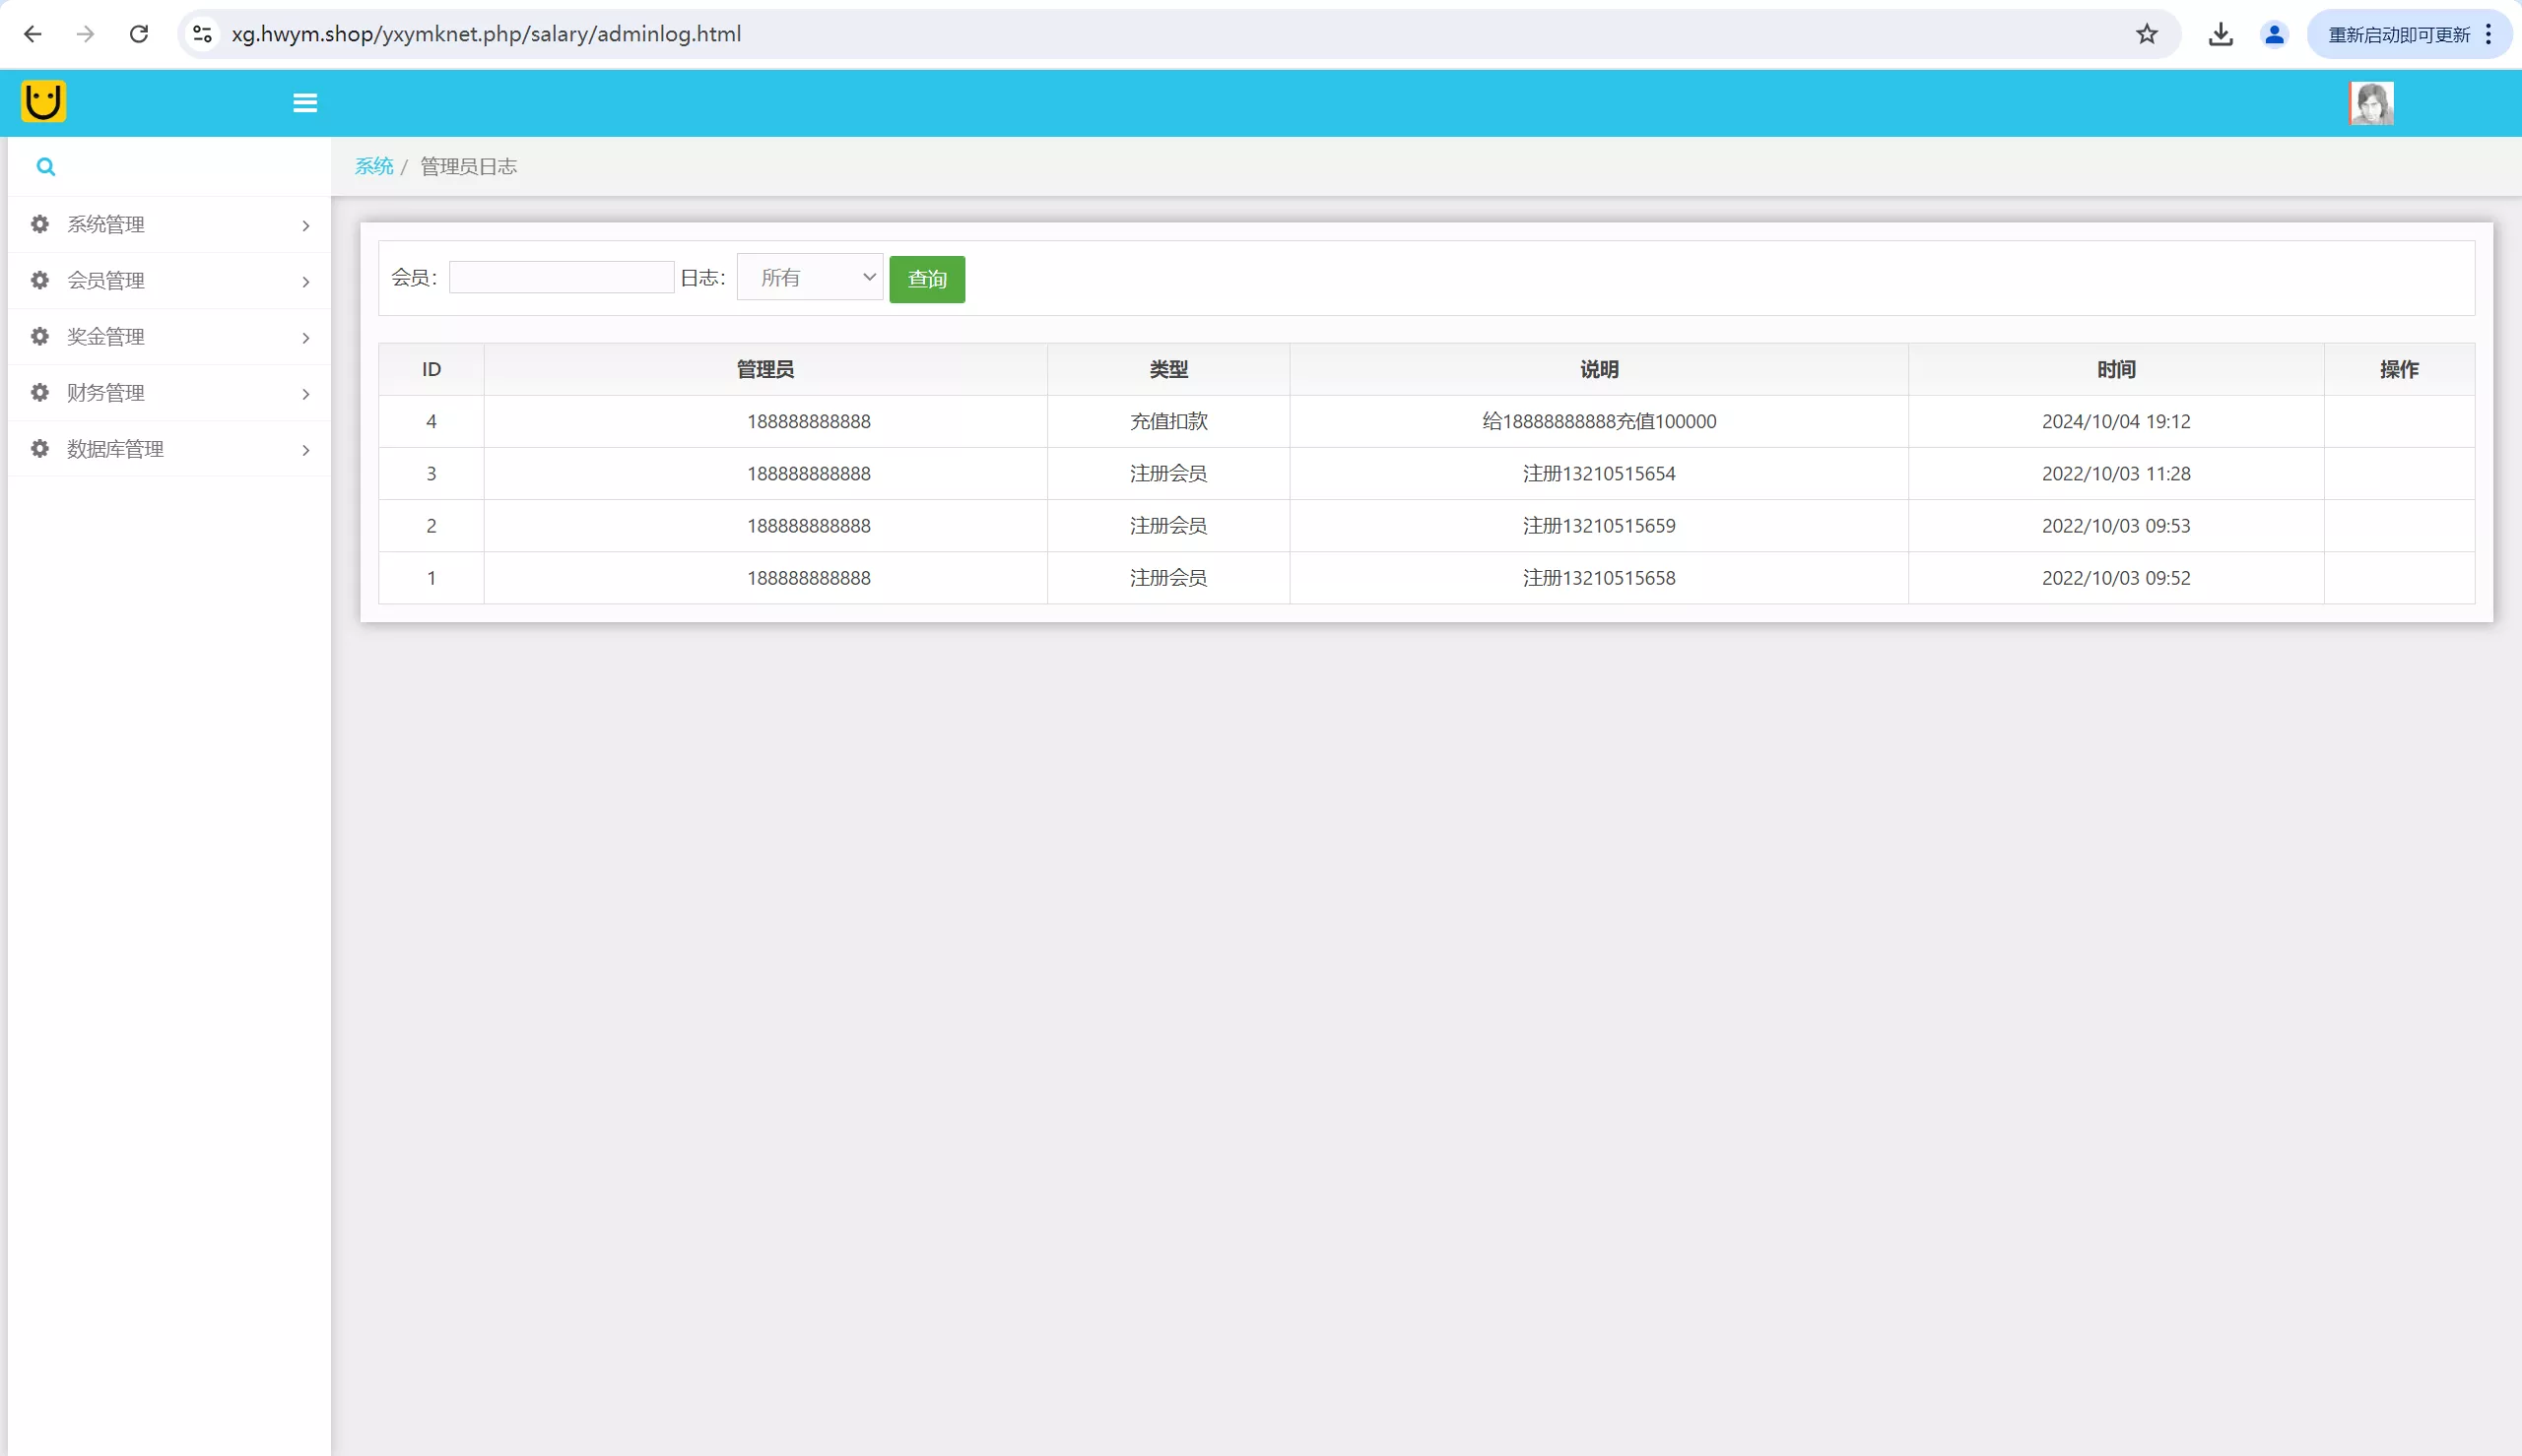Viewport: 2522px width, 1456px height.
Task: Open the 日志 type dropdown
Action: point(810,277)
